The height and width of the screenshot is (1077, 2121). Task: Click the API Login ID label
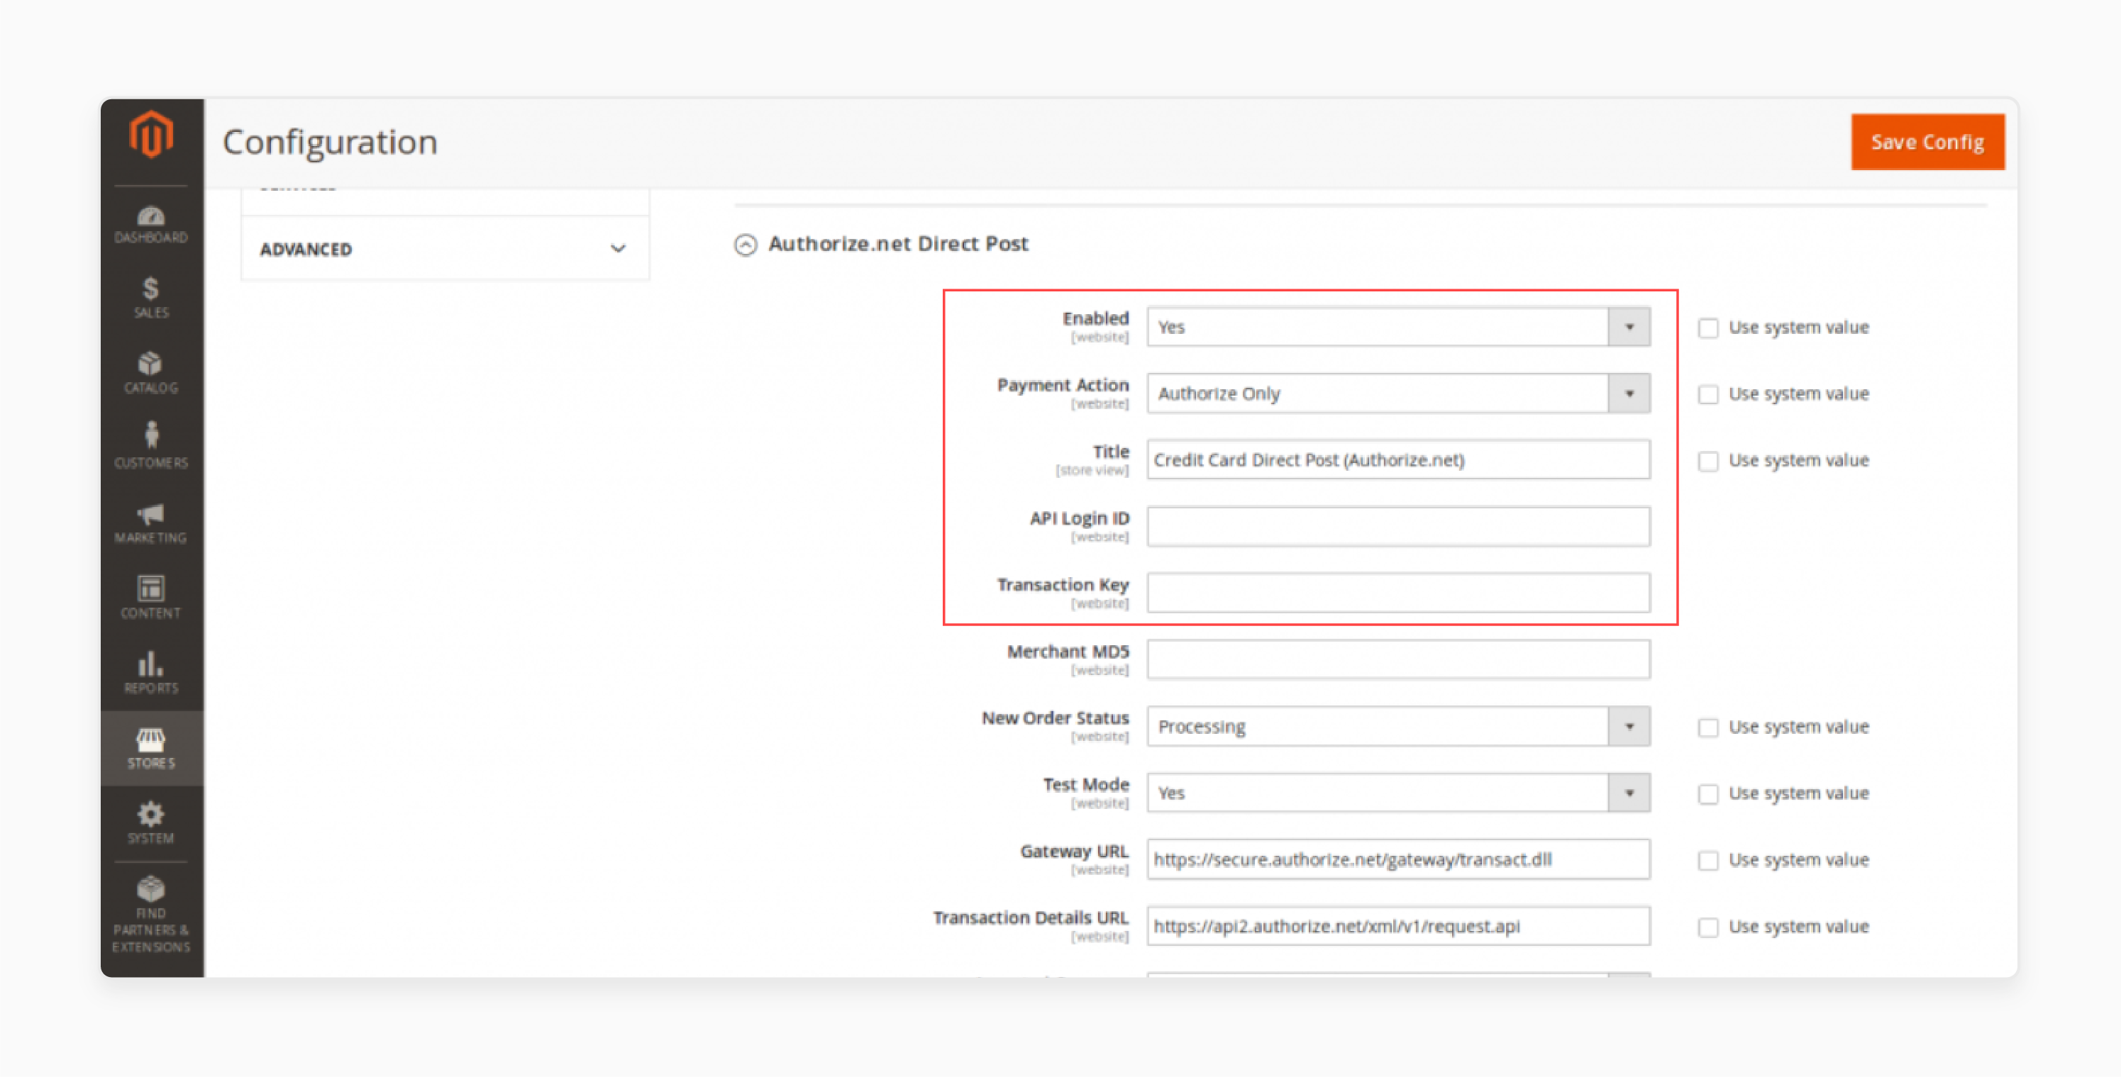(1079, 518)
